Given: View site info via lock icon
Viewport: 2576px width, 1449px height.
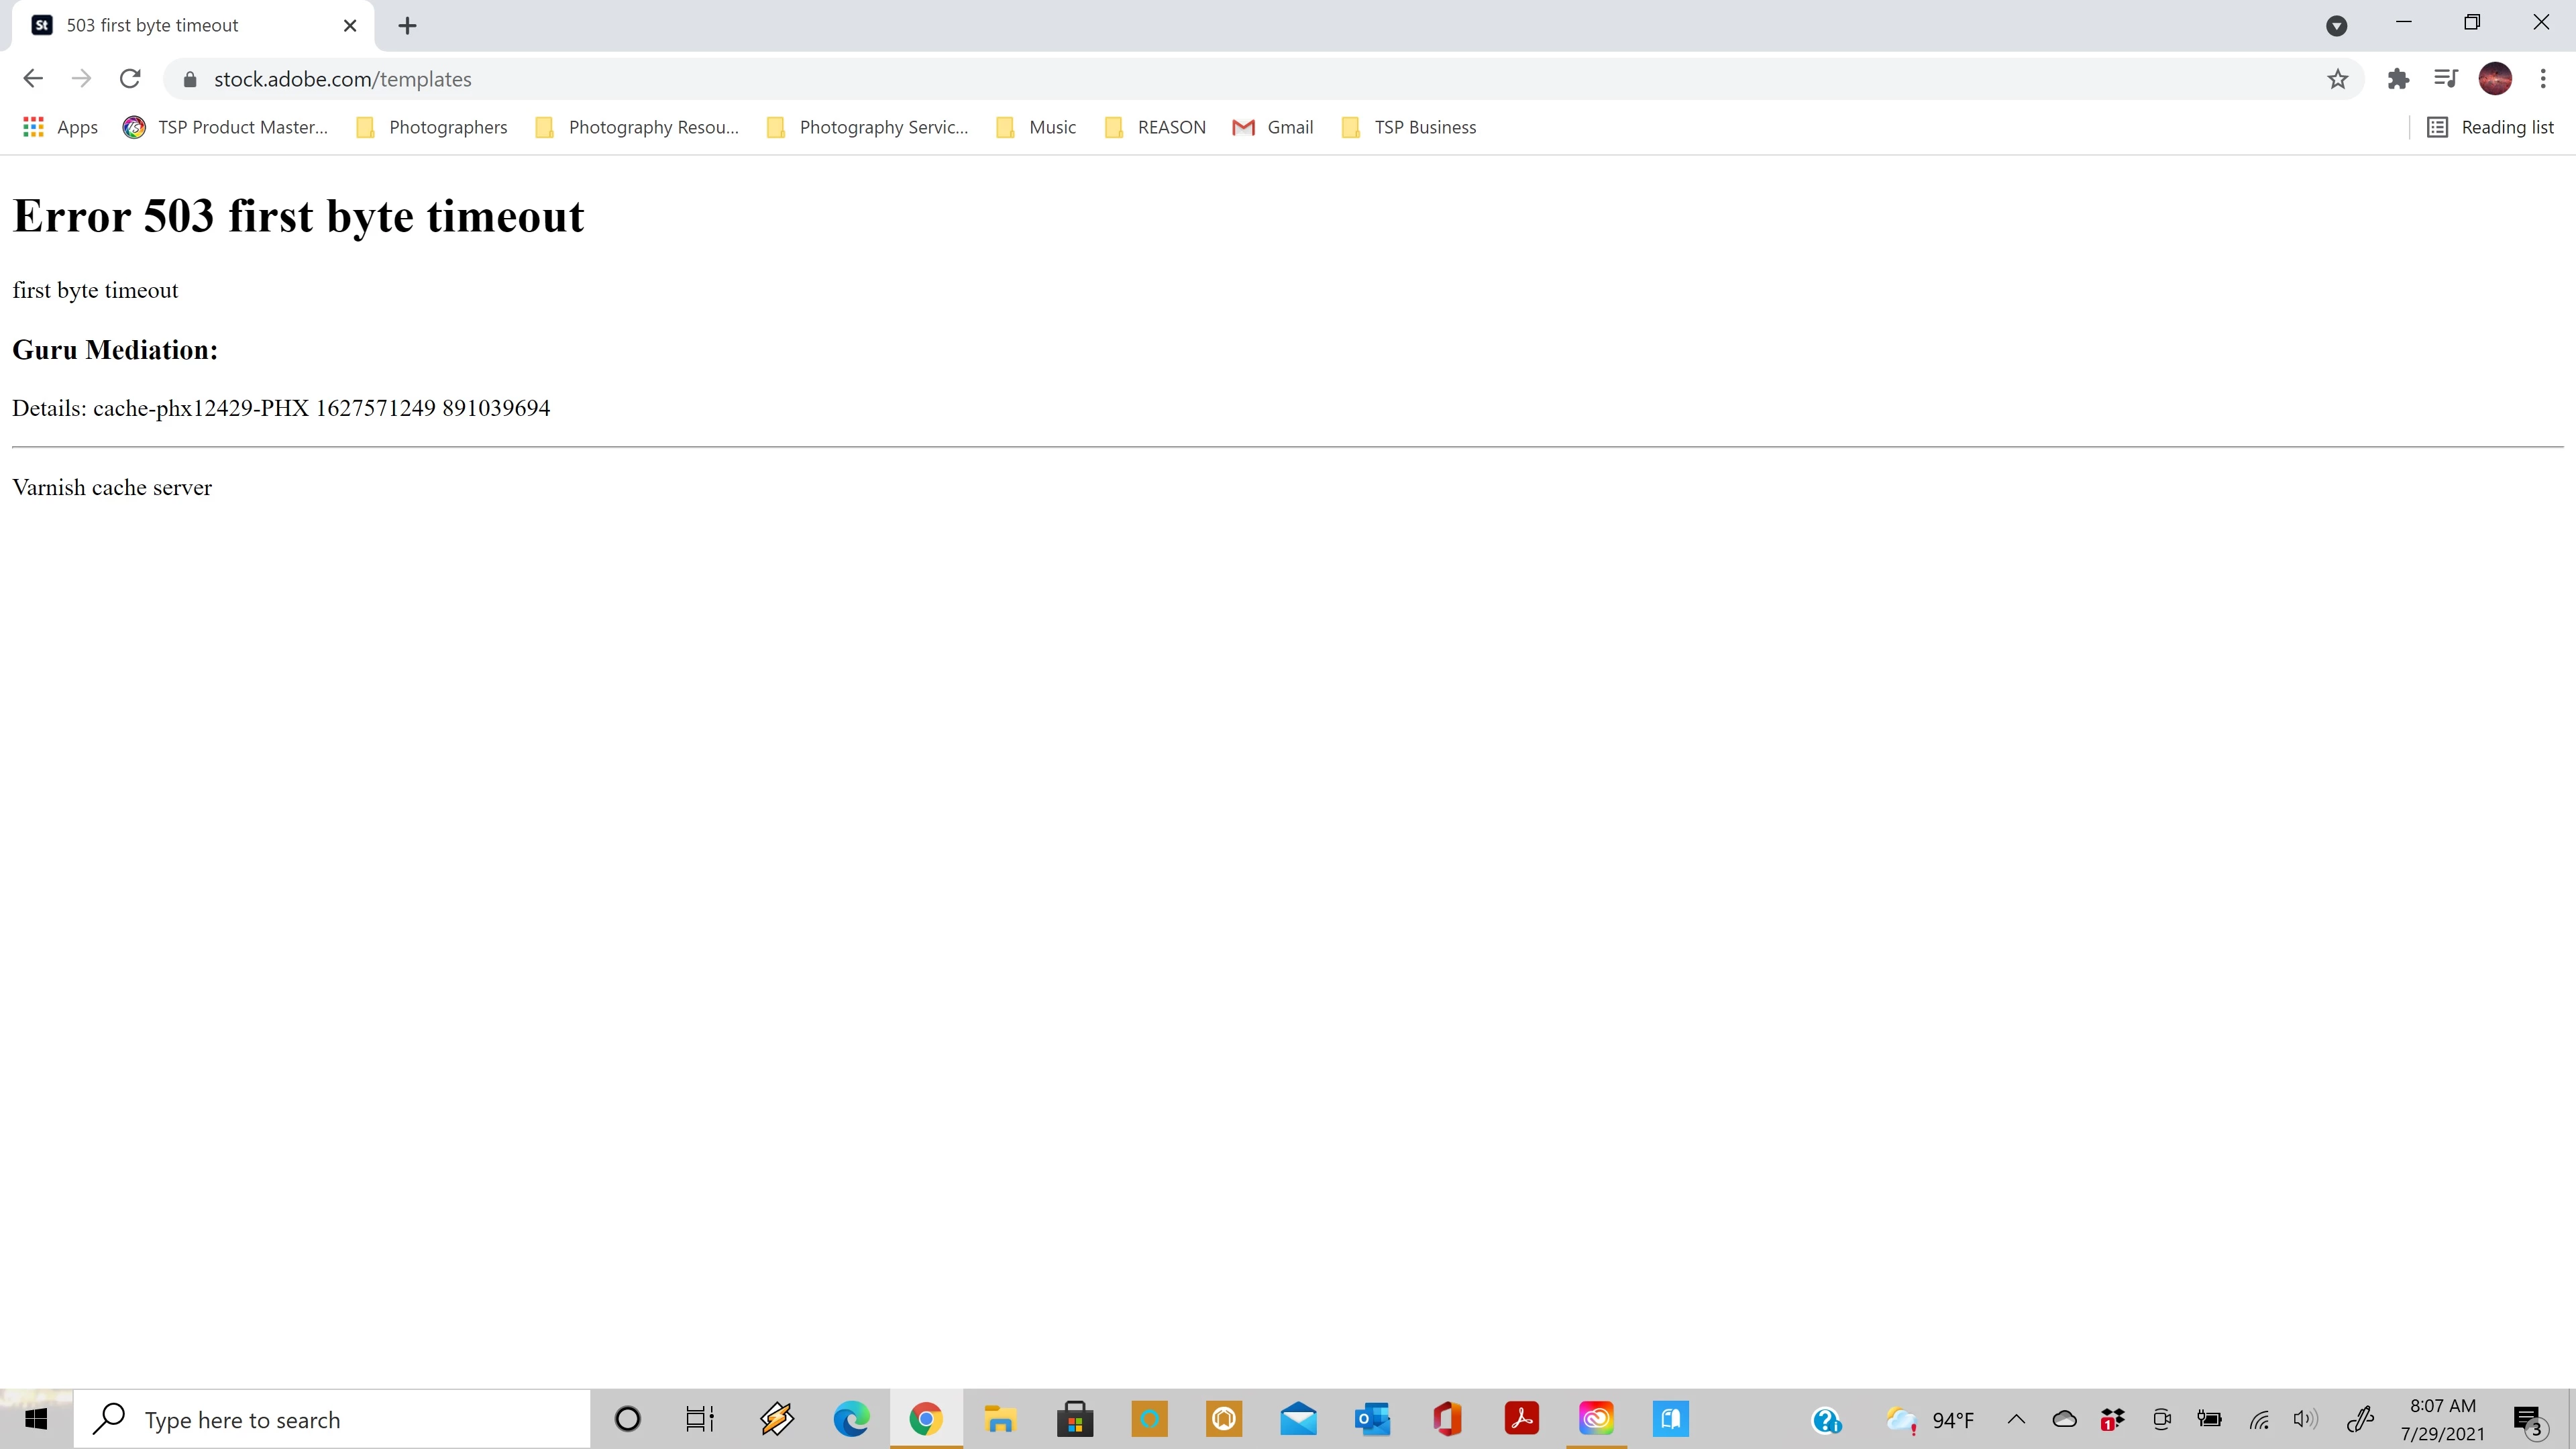Looking at the screenshot, I should [x=190, y=79].
